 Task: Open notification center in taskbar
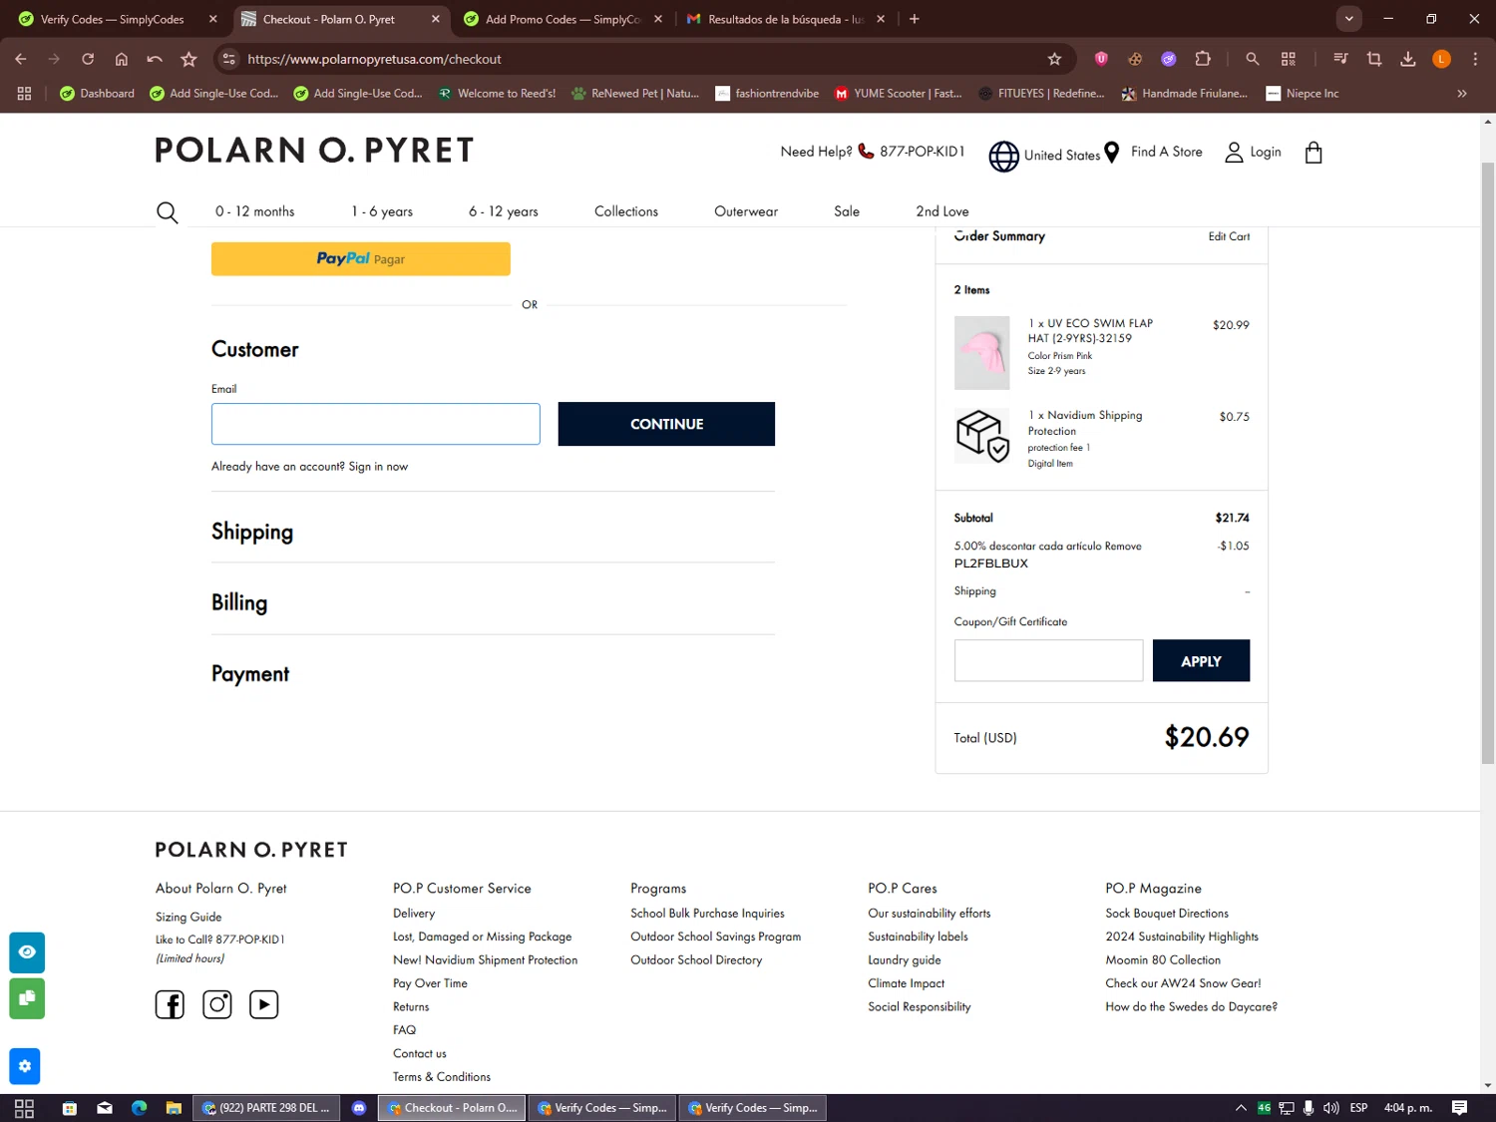coord(1459,1108)
